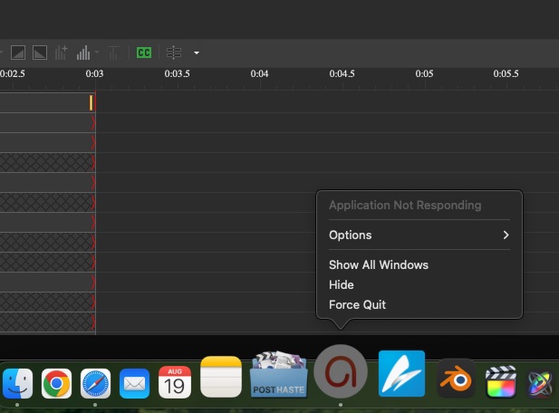Viewport: 559px width, 413px height.
Task: Open the dropdown arrow after track height icon
Action: click(x=196, y=53)
